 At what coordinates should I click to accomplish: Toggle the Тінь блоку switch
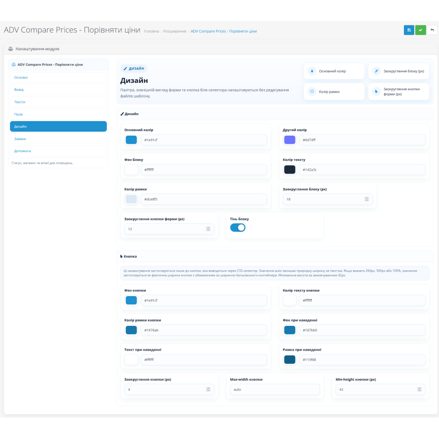238,228
